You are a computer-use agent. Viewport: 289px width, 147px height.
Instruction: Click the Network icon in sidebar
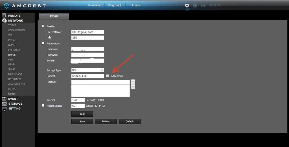(4, 20)
